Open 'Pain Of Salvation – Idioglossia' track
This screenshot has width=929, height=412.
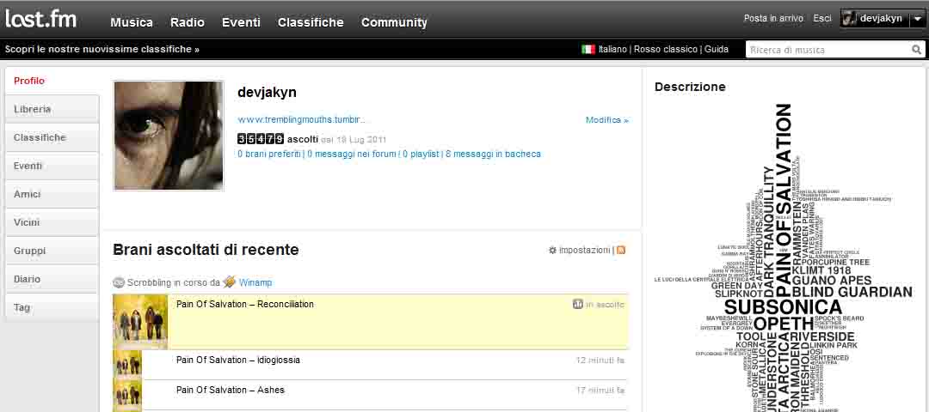coord(238,360)
